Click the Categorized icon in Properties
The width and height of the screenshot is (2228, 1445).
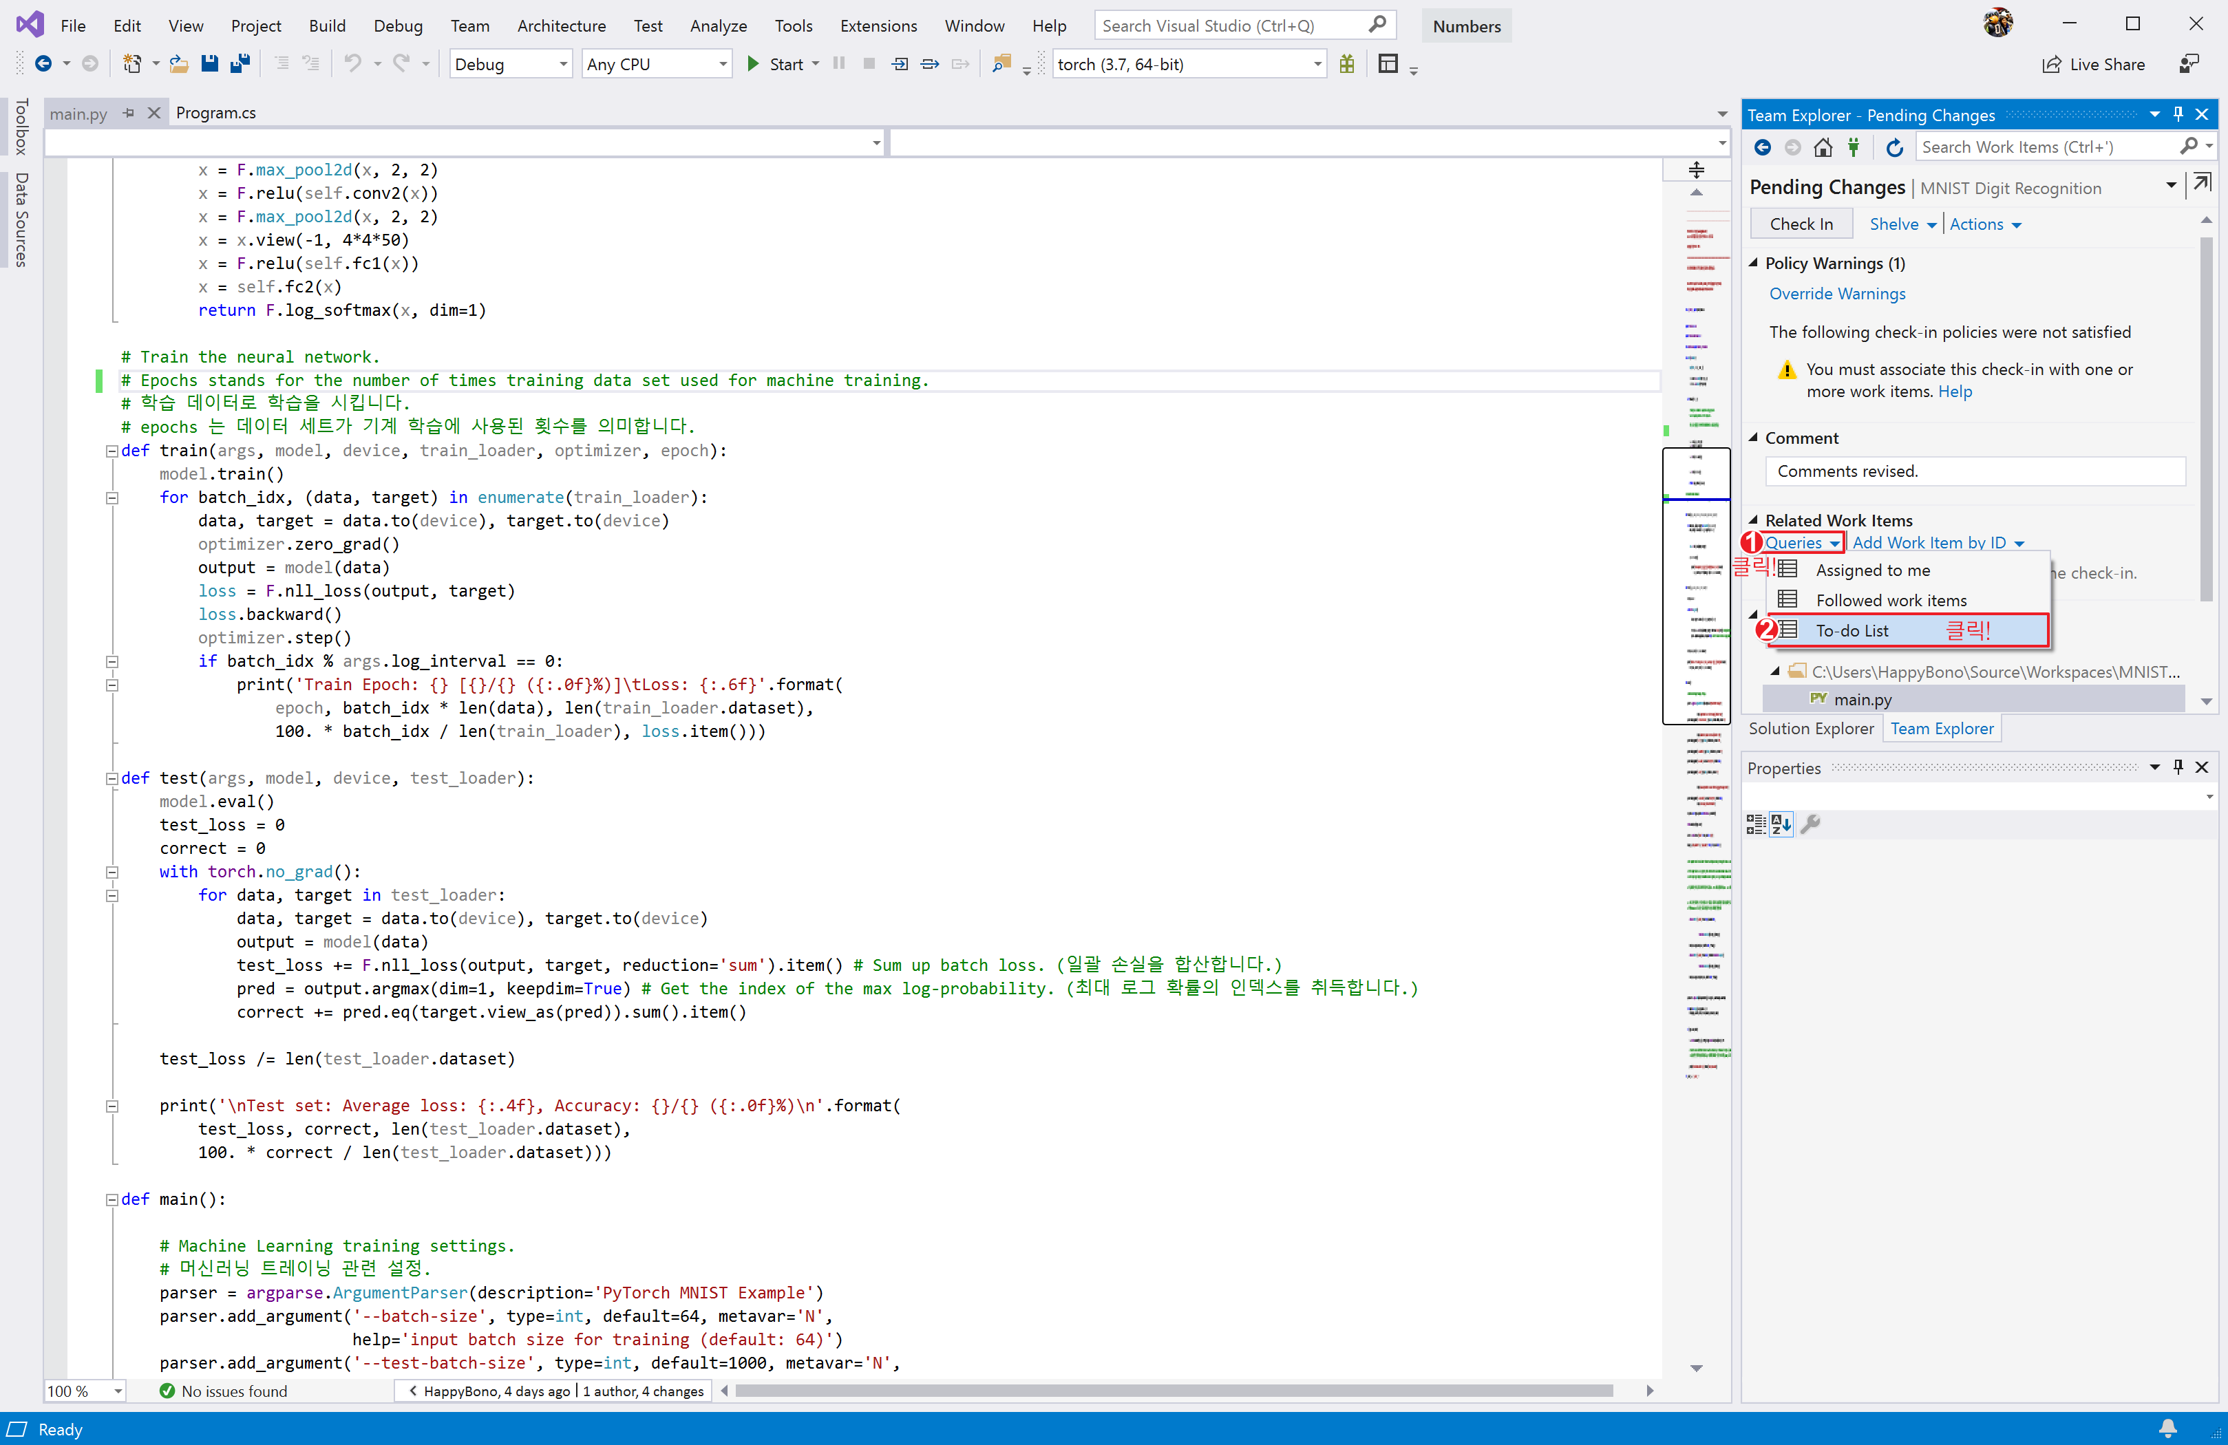[x=1757, y=824]
